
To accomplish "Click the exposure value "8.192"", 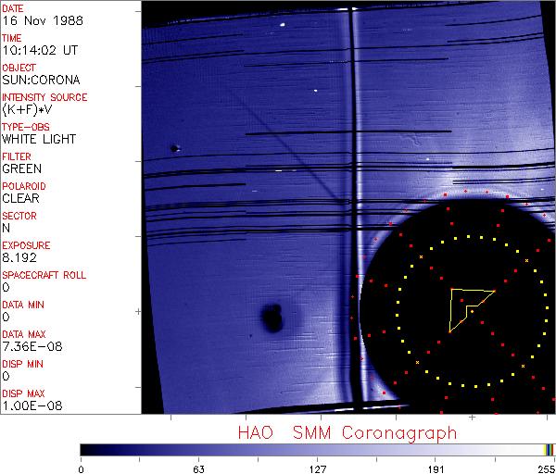I will tap(19, 257).
